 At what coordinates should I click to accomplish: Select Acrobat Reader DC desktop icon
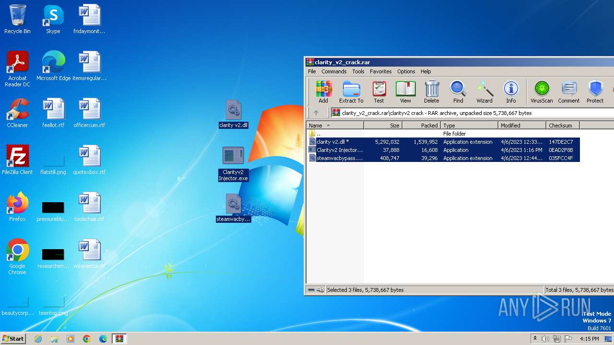(x=17, y=69)
